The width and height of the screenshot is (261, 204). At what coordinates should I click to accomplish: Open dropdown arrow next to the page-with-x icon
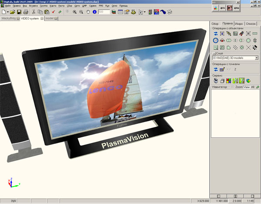144,12
